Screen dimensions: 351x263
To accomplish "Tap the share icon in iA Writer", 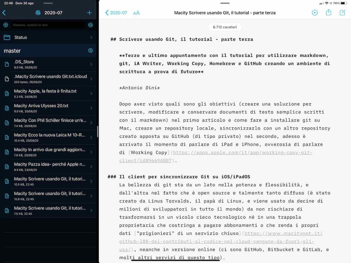I will coord(329,13).
